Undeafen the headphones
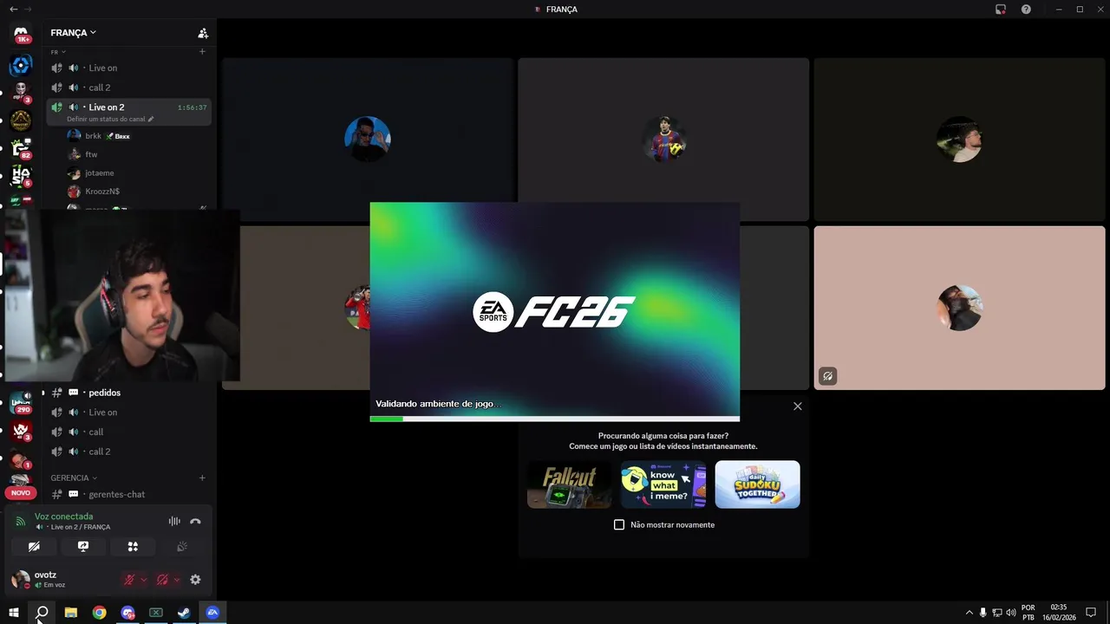1110x624 pixels. [x=162, y=580]
